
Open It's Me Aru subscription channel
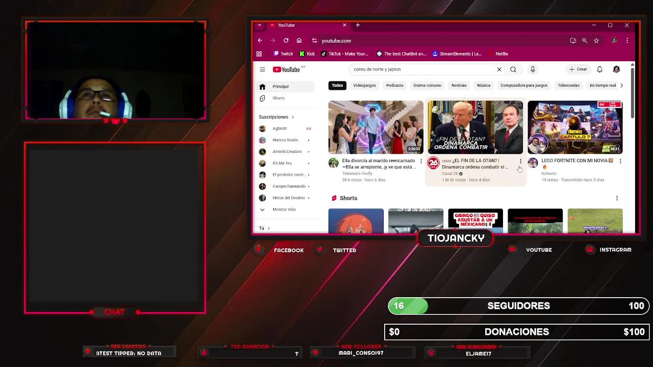tap(285, 163)
